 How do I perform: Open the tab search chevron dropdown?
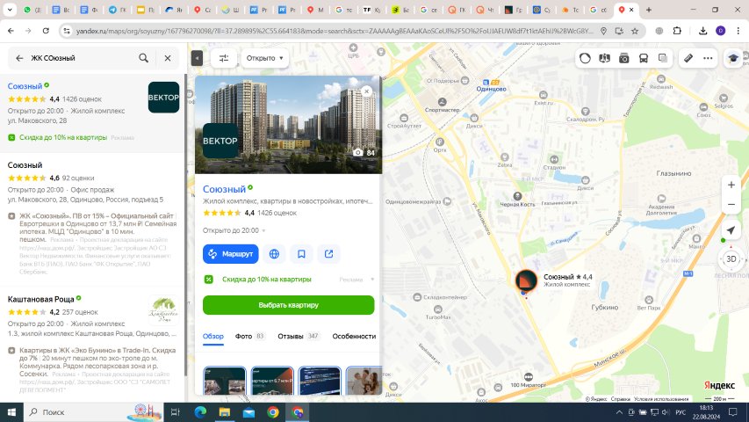click(x=10, y=10)
